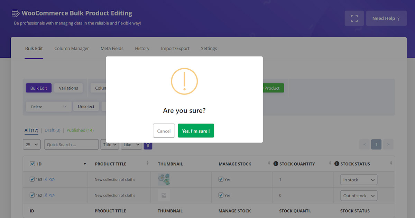Click the Unselect button
The width and height of the screenshot is (415, 218).
86,107
